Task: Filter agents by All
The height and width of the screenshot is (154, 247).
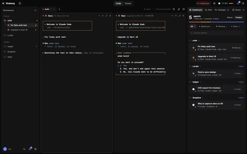Action: point(193,26)
